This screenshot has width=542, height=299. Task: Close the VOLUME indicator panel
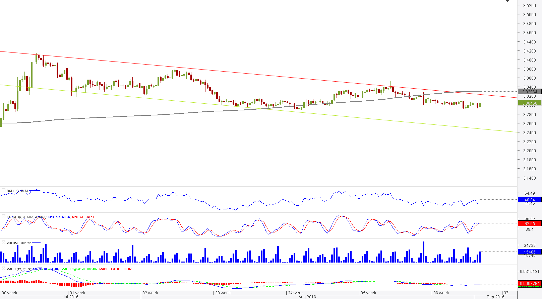point(3,243)
